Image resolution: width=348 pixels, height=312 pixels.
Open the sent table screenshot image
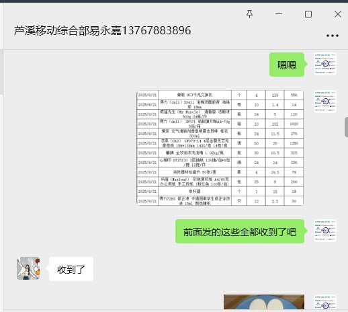click(x=220, y=148)
